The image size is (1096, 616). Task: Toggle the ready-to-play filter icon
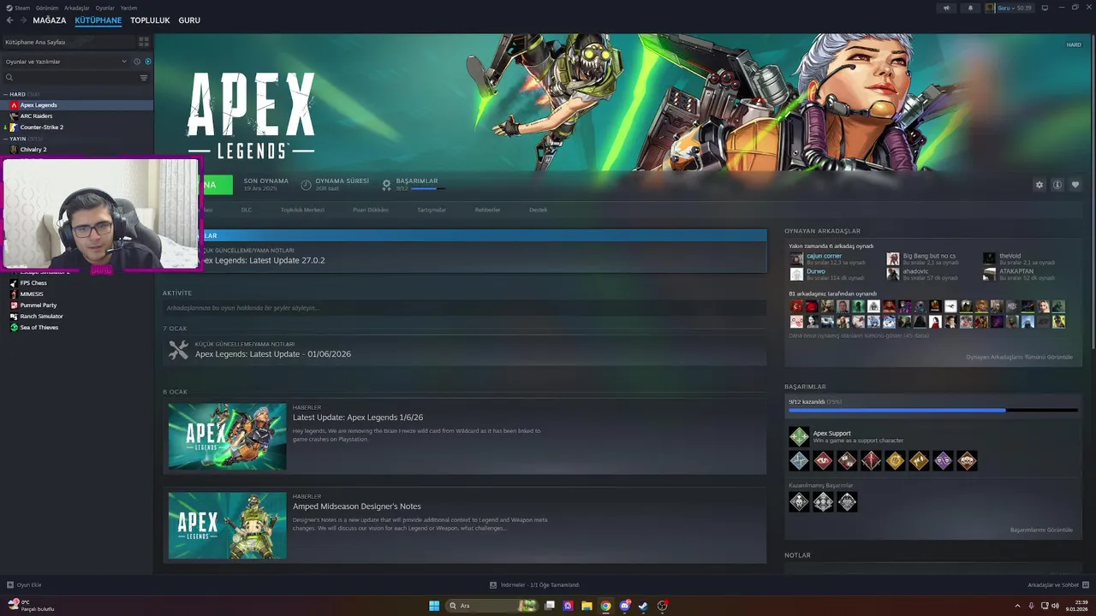pos(148,62)
